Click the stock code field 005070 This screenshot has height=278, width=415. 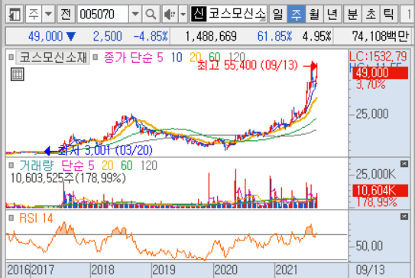click(x=102, y=14)
